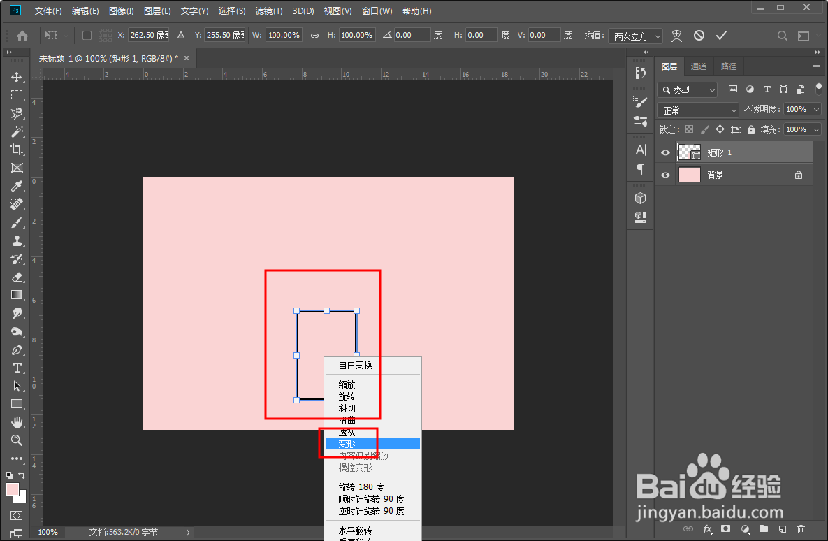Swap foreground and background colors

click(x=22, y=475)
